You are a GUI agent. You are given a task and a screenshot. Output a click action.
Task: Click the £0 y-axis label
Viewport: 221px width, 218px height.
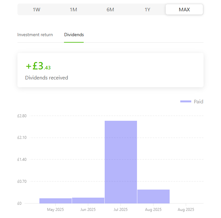(x=19, y=203)
